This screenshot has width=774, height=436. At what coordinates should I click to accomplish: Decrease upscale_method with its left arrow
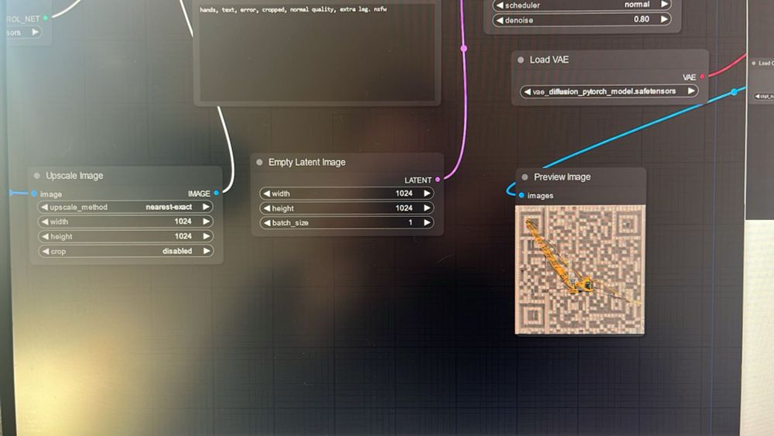[45, 207]
